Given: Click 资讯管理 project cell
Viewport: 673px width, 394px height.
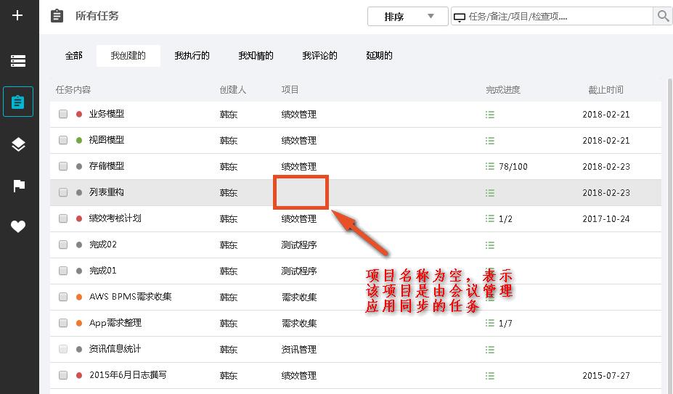Looking at the screenshot, I should (x=299, y=349).
